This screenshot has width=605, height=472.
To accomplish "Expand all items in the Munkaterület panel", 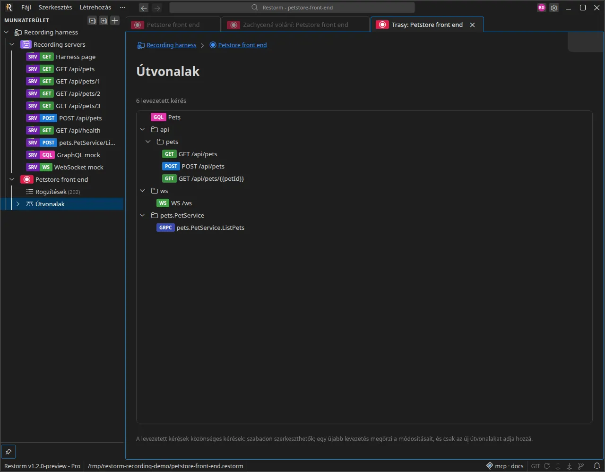I will (104, 20).
